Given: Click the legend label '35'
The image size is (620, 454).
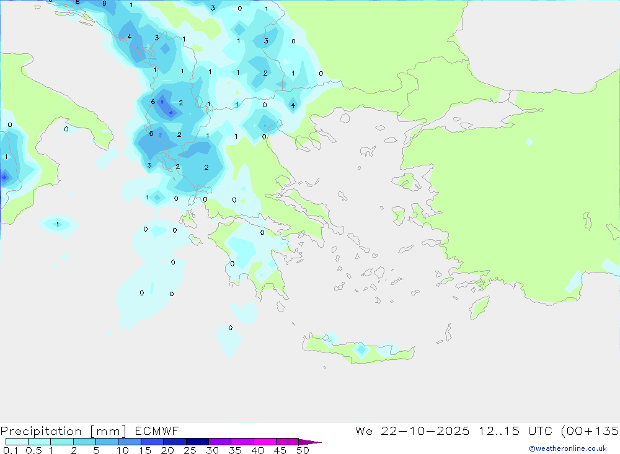Looking at the screenshot, I should coord(235,450).
